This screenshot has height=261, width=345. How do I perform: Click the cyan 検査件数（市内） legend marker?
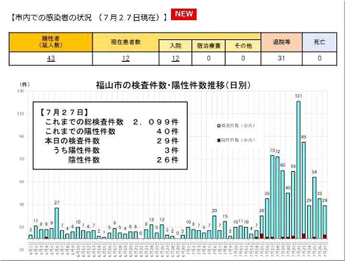219,125
